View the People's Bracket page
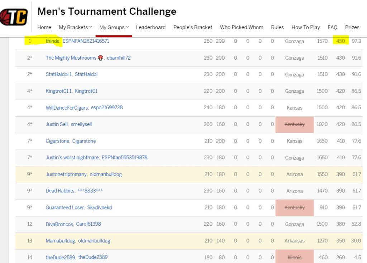 (x=192, y=27)
